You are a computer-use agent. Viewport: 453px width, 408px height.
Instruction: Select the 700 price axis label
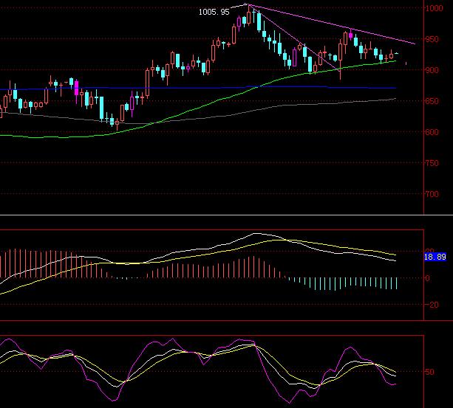[432, 194]
